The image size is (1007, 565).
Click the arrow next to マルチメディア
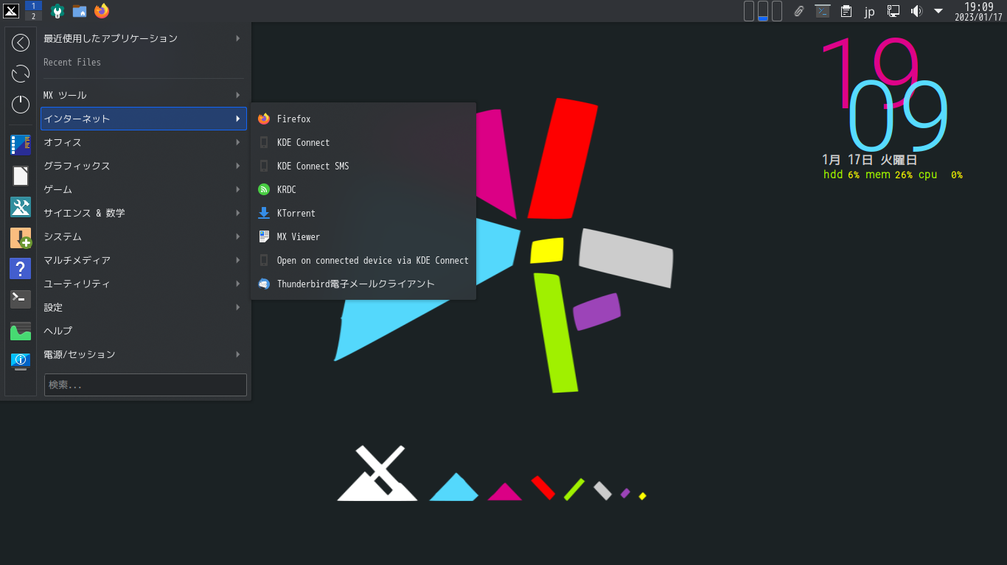pyautogui.click(x=238, y=260)
